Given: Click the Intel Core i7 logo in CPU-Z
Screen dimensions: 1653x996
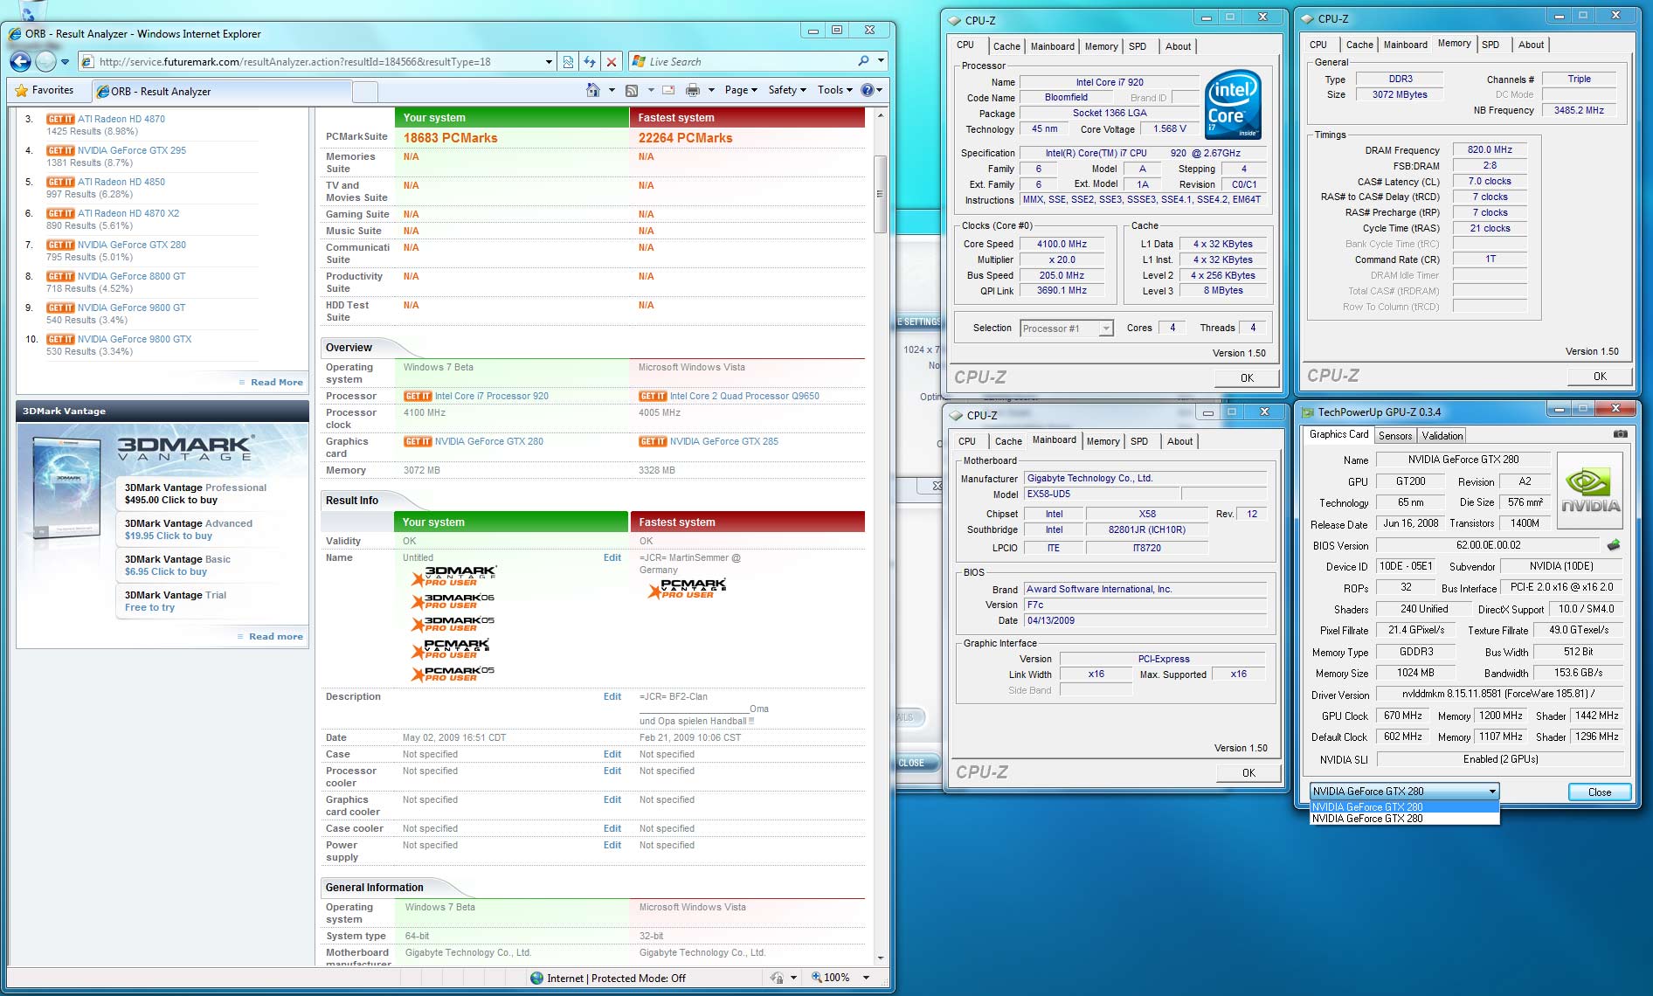Looking at the screenshot, I should 1233,105.
